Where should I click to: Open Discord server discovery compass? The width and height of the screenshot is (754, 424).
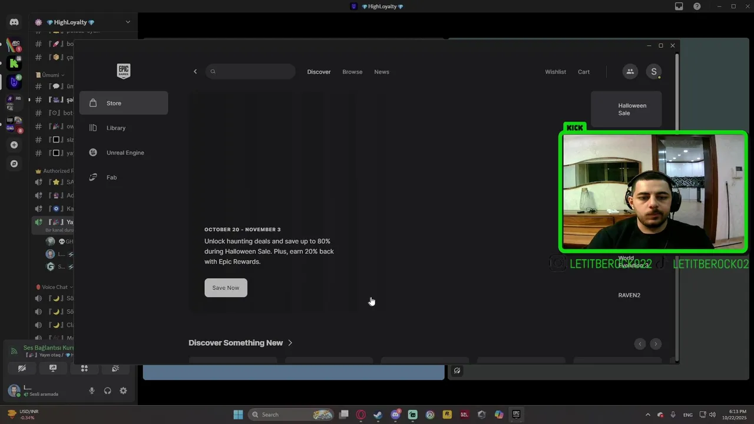[x=14, y=164]
